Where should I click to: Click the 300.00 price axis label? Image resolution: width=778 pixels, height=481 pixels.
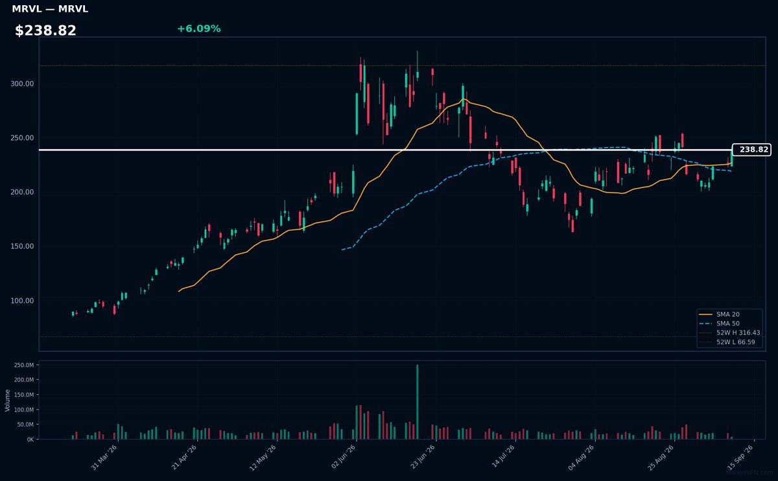click(23, 84)
